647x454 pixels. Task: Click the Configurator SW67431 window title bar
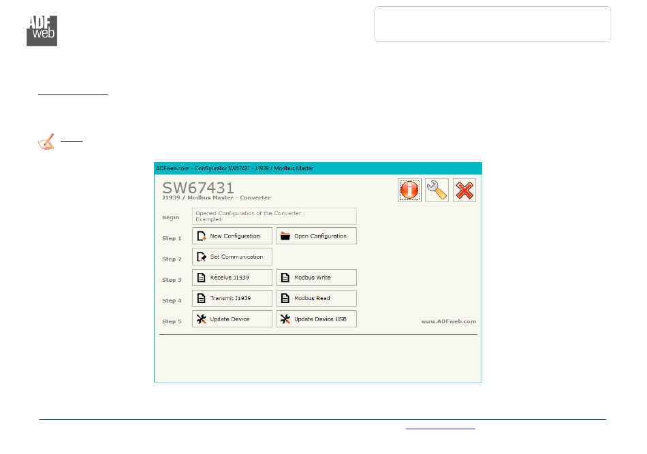[x=318, y=168]
